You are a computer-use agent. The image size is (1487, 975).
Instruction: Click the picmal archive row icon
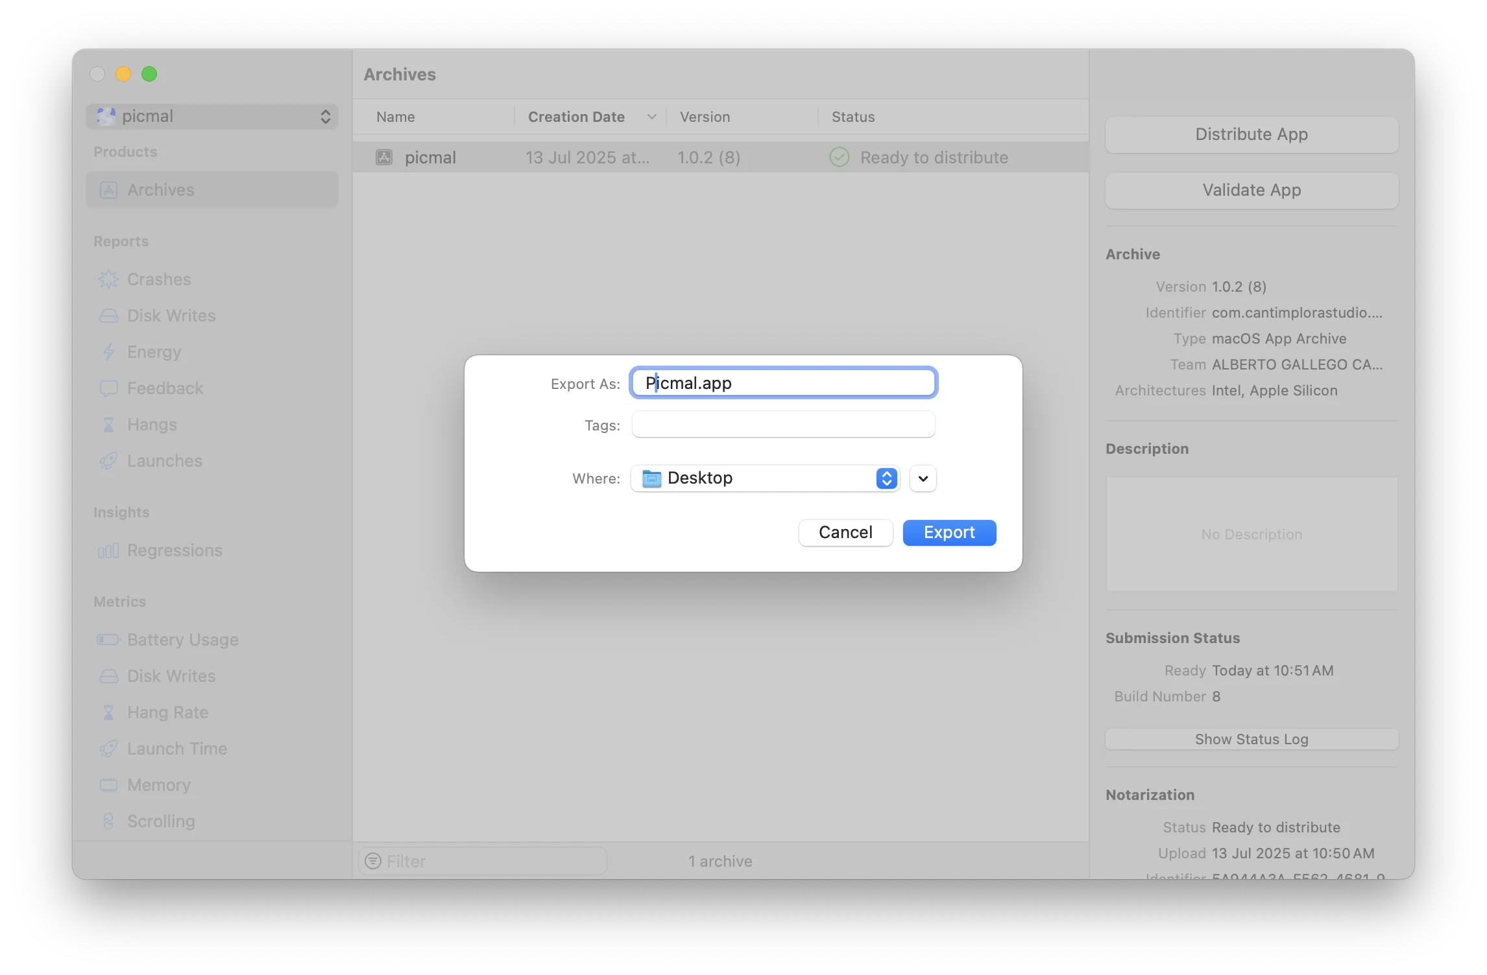(384, 158)
